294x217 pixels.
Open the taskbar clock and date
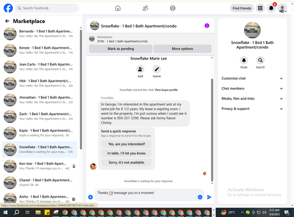point(275,212)
